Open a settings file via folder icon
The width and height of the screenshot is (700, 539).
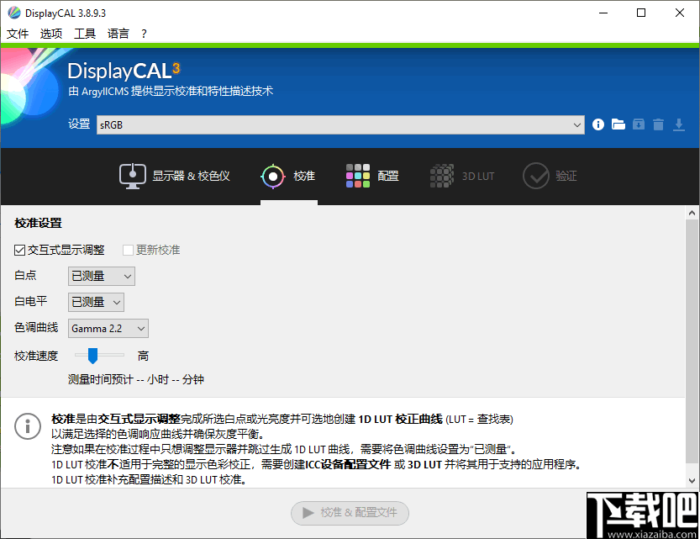pos(618,124)
